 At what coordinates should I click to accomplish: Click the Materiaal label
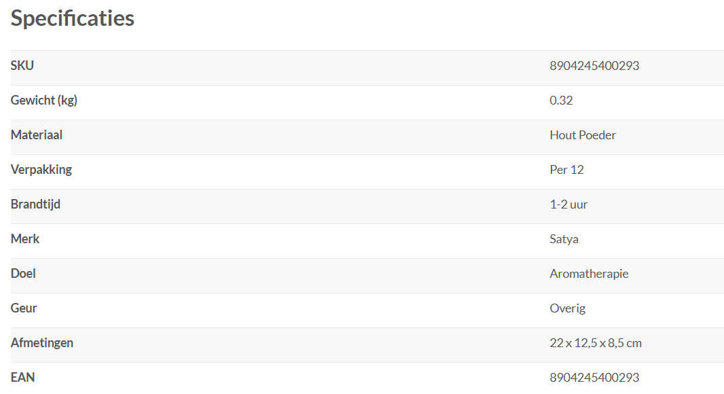click(37, 135)
